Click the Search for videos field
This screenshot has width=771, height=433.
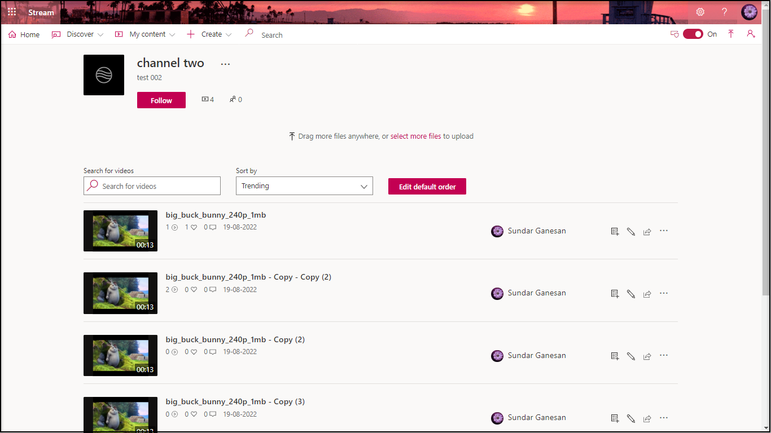pos(152,186)
